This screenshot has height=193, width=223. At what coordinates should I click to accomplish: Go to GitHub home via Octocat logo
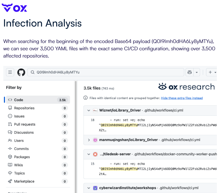click(x=21, y=72)
